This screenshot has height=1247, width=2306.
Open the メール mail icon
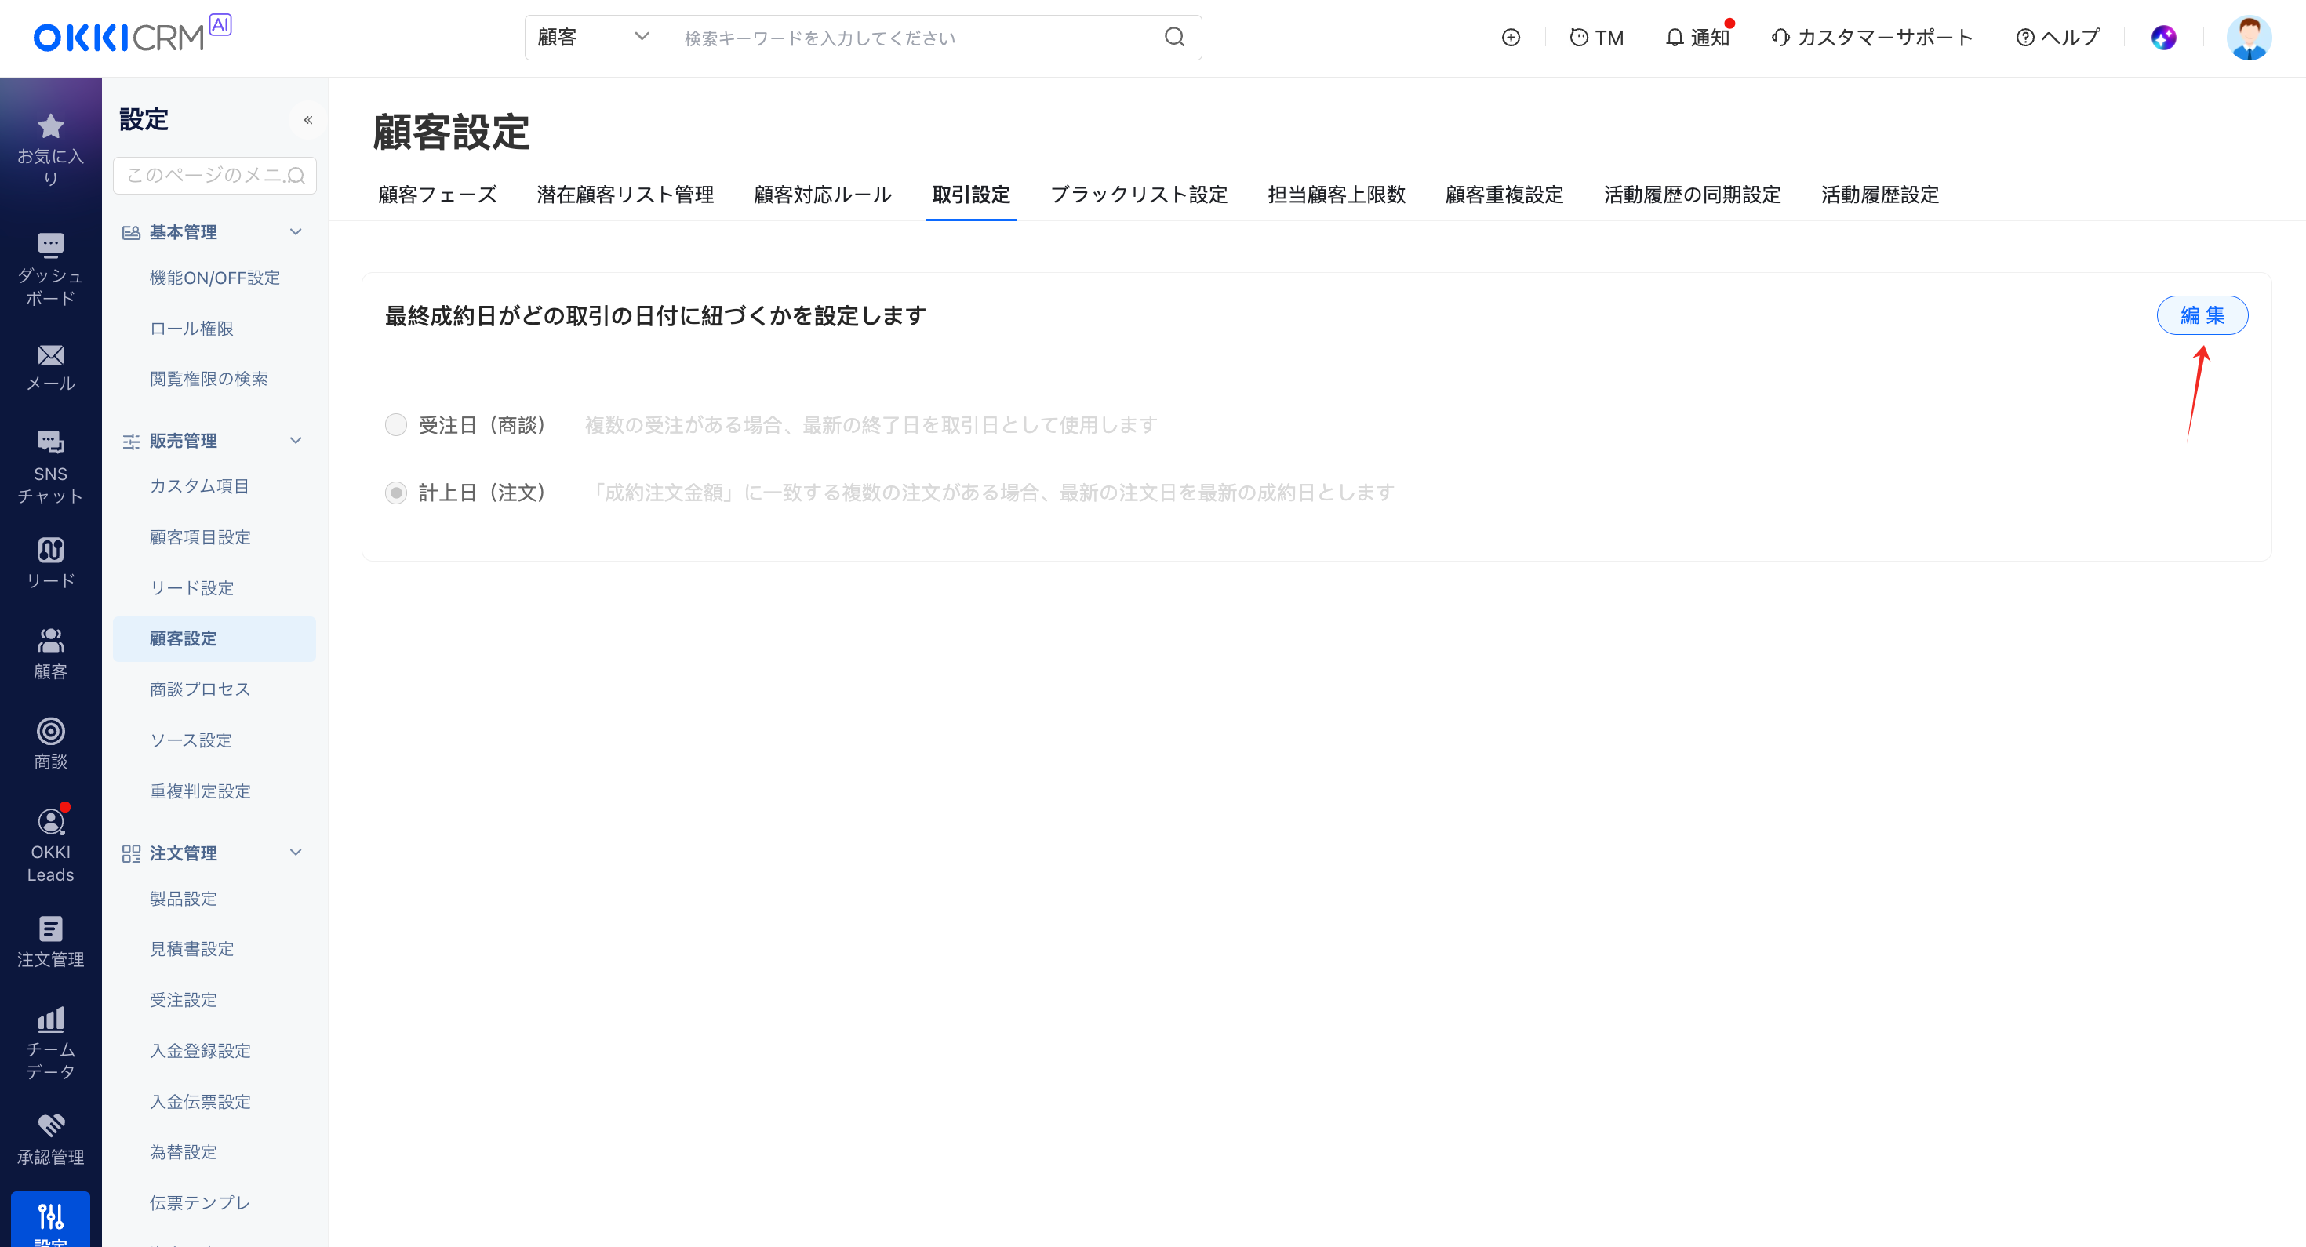(x=50, y=355)
